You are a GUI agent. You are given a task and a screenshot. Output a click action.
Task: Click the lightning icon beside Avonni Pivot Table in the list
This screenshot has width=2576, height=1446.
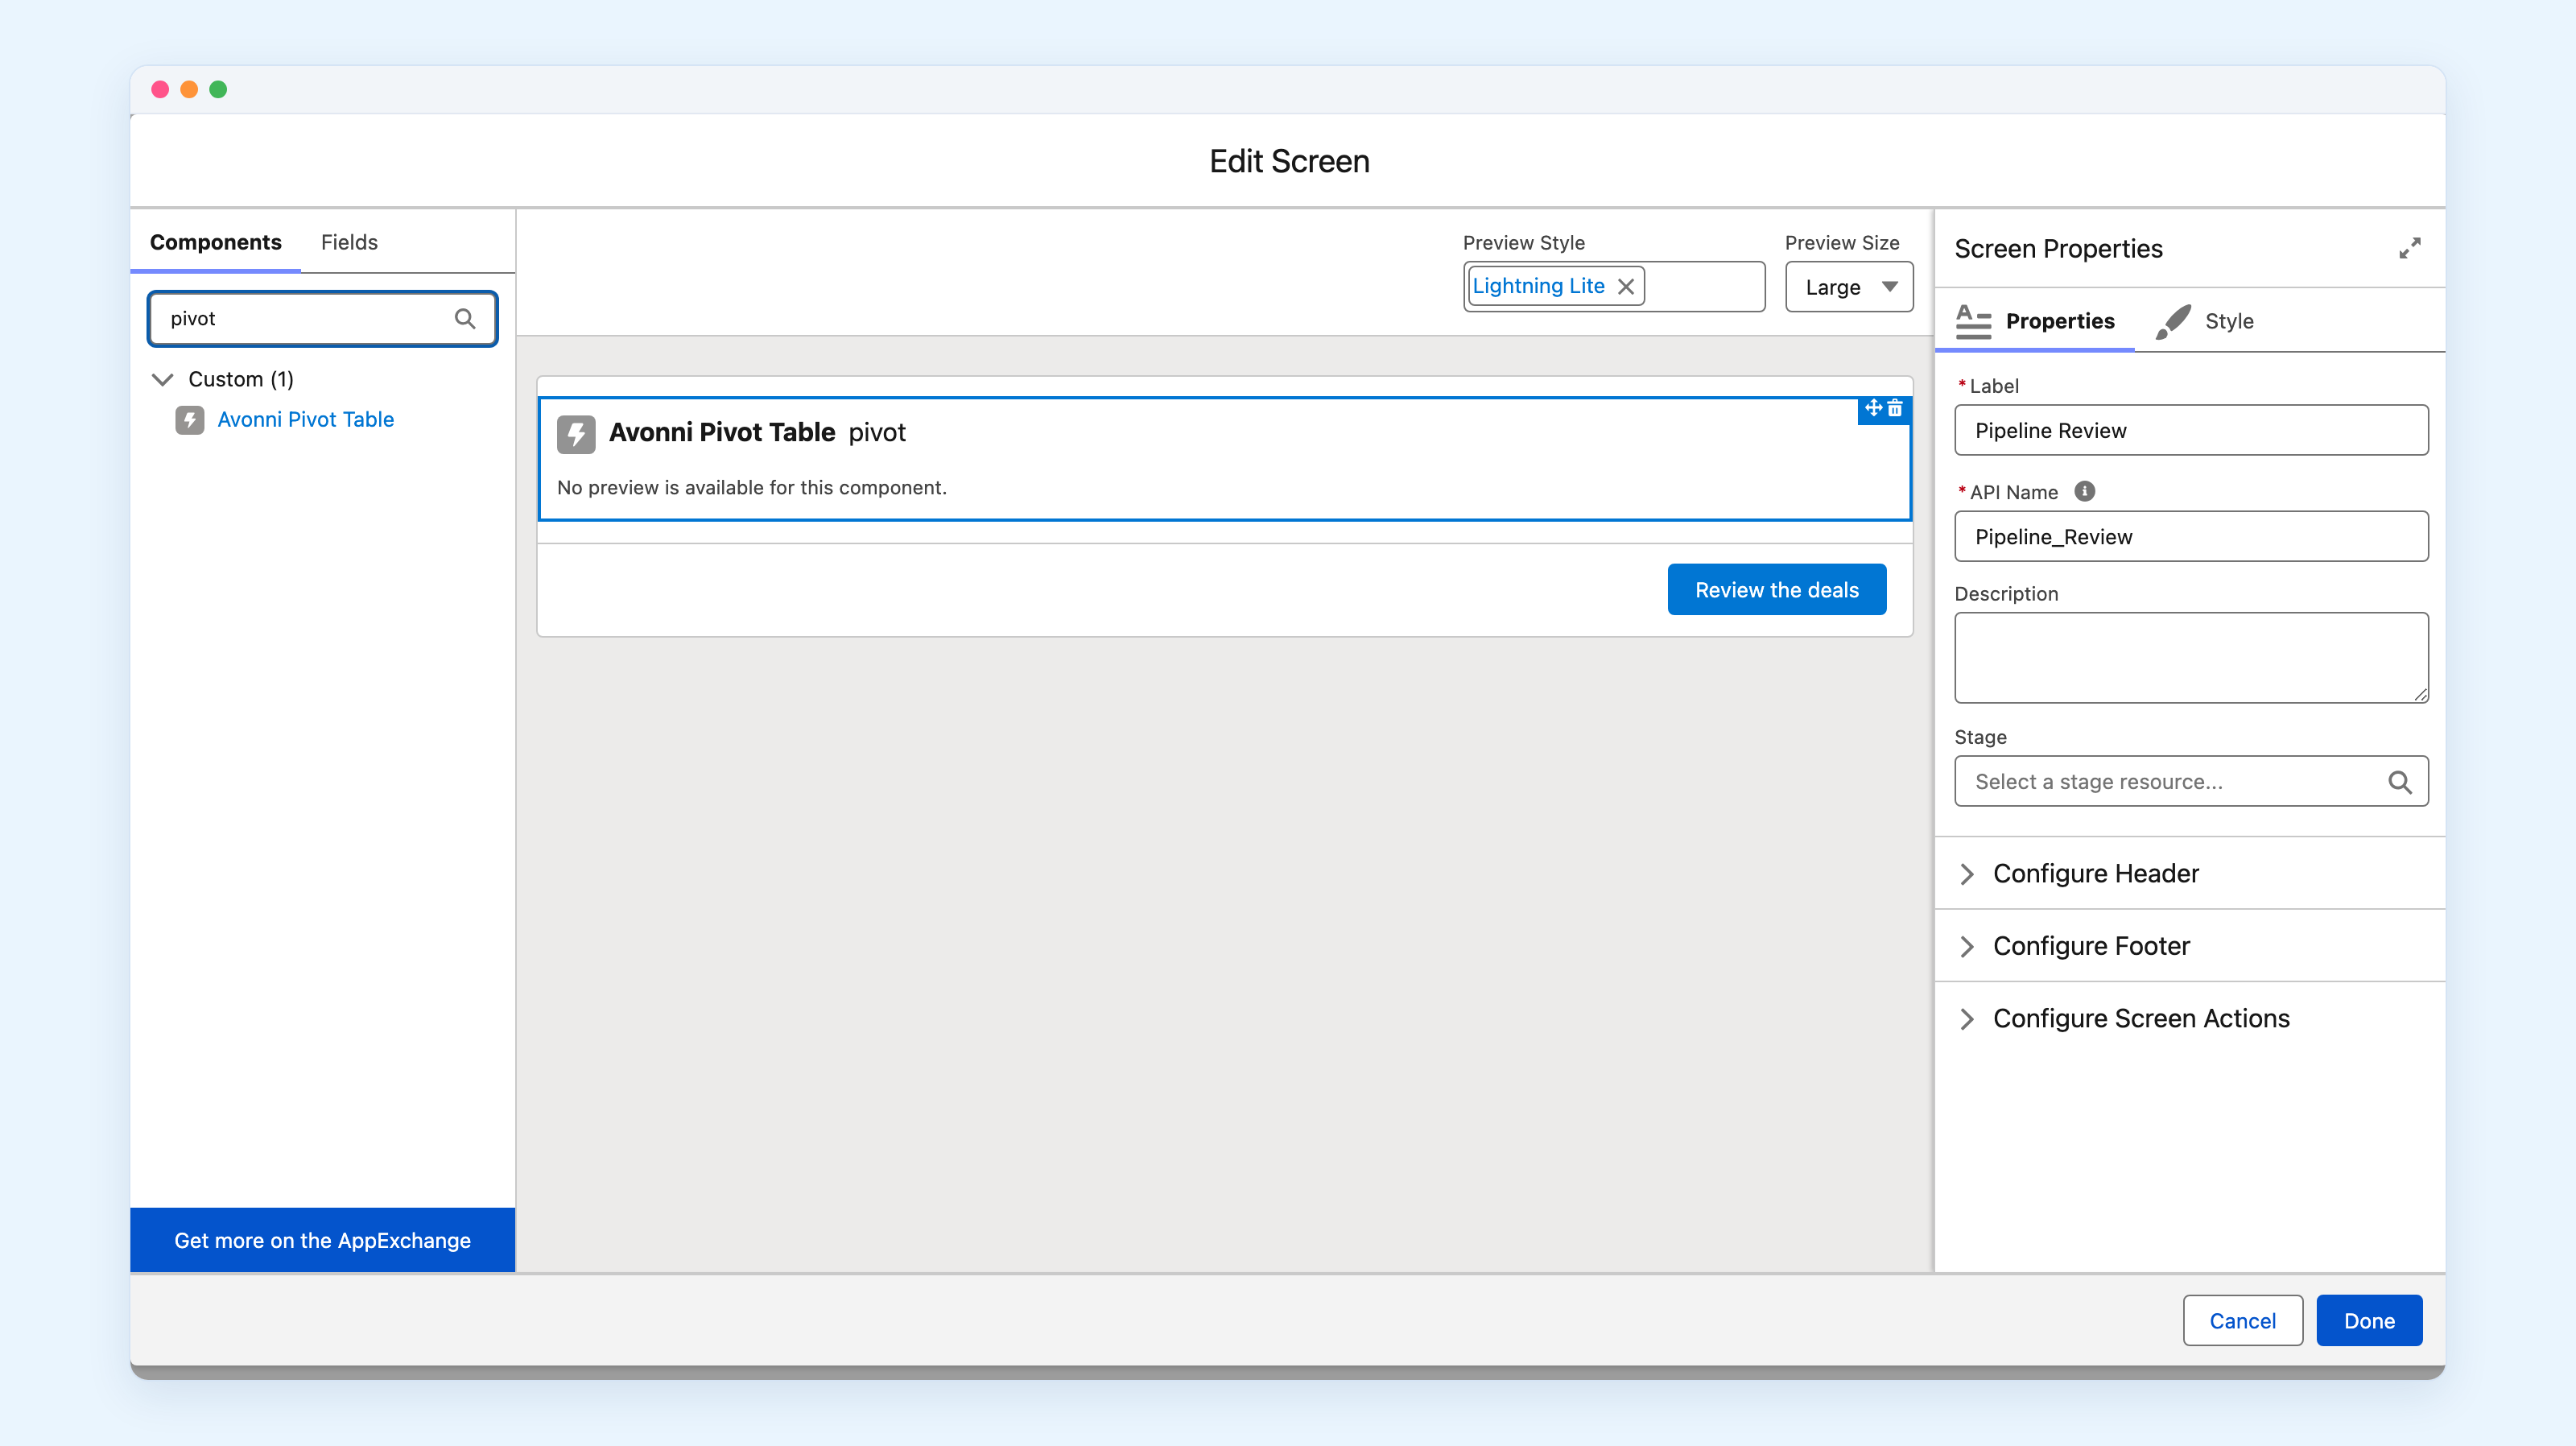tap(190, 420)
